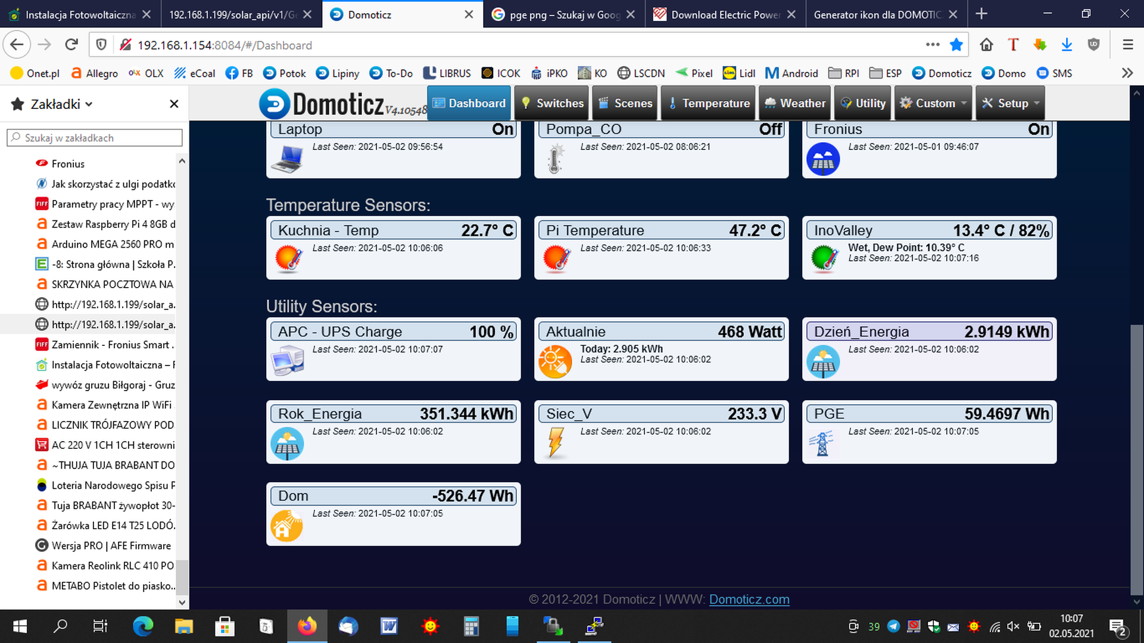Open the SMS bookmark toolbar link
Viewport: 1144px width, 643px height.
pos(1055,73)
